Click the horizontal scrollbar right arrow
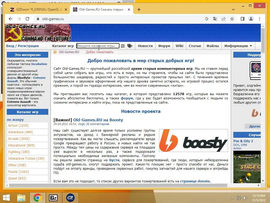The image size is (270, 203). pos(258,185)
